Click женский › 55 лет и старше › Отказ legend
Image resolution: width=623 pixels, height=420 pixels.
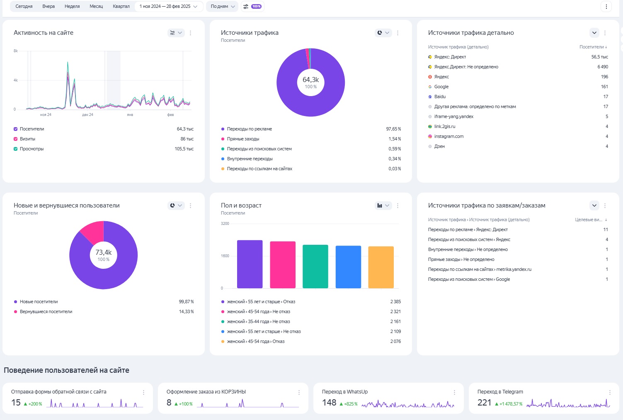(x=258, y=302)
